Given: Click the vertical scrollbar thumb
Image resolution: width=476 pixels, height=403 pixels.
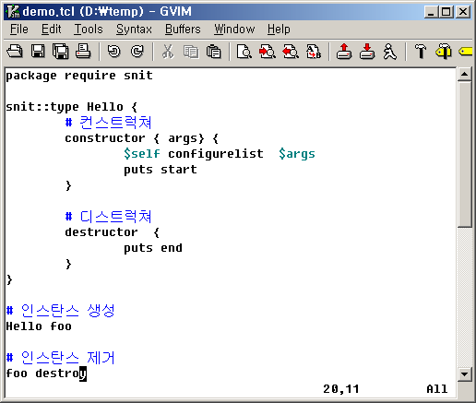Looking at the screenshot, I should [x=465, y=154].
